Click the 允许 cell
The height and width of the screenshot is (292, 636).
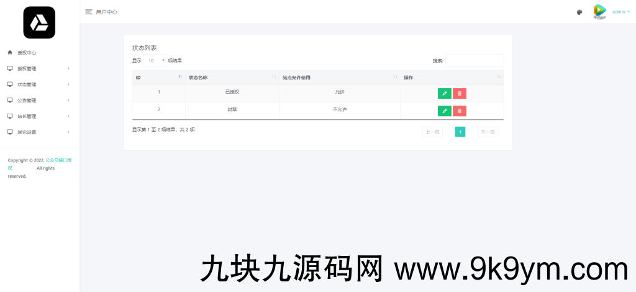tap(340, 92)
